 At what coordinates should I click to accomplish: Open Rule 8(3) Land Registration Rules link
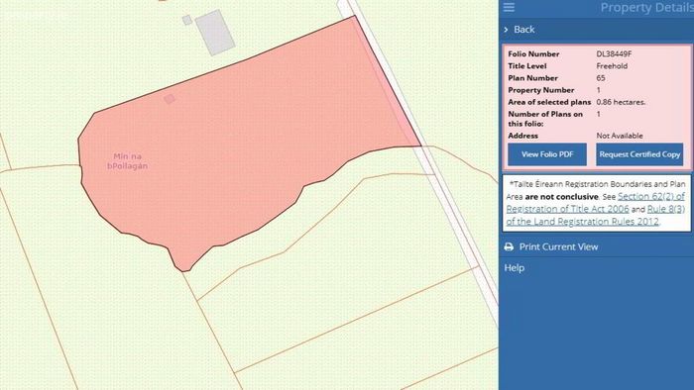pyautogui.click(x=595, y=215)
